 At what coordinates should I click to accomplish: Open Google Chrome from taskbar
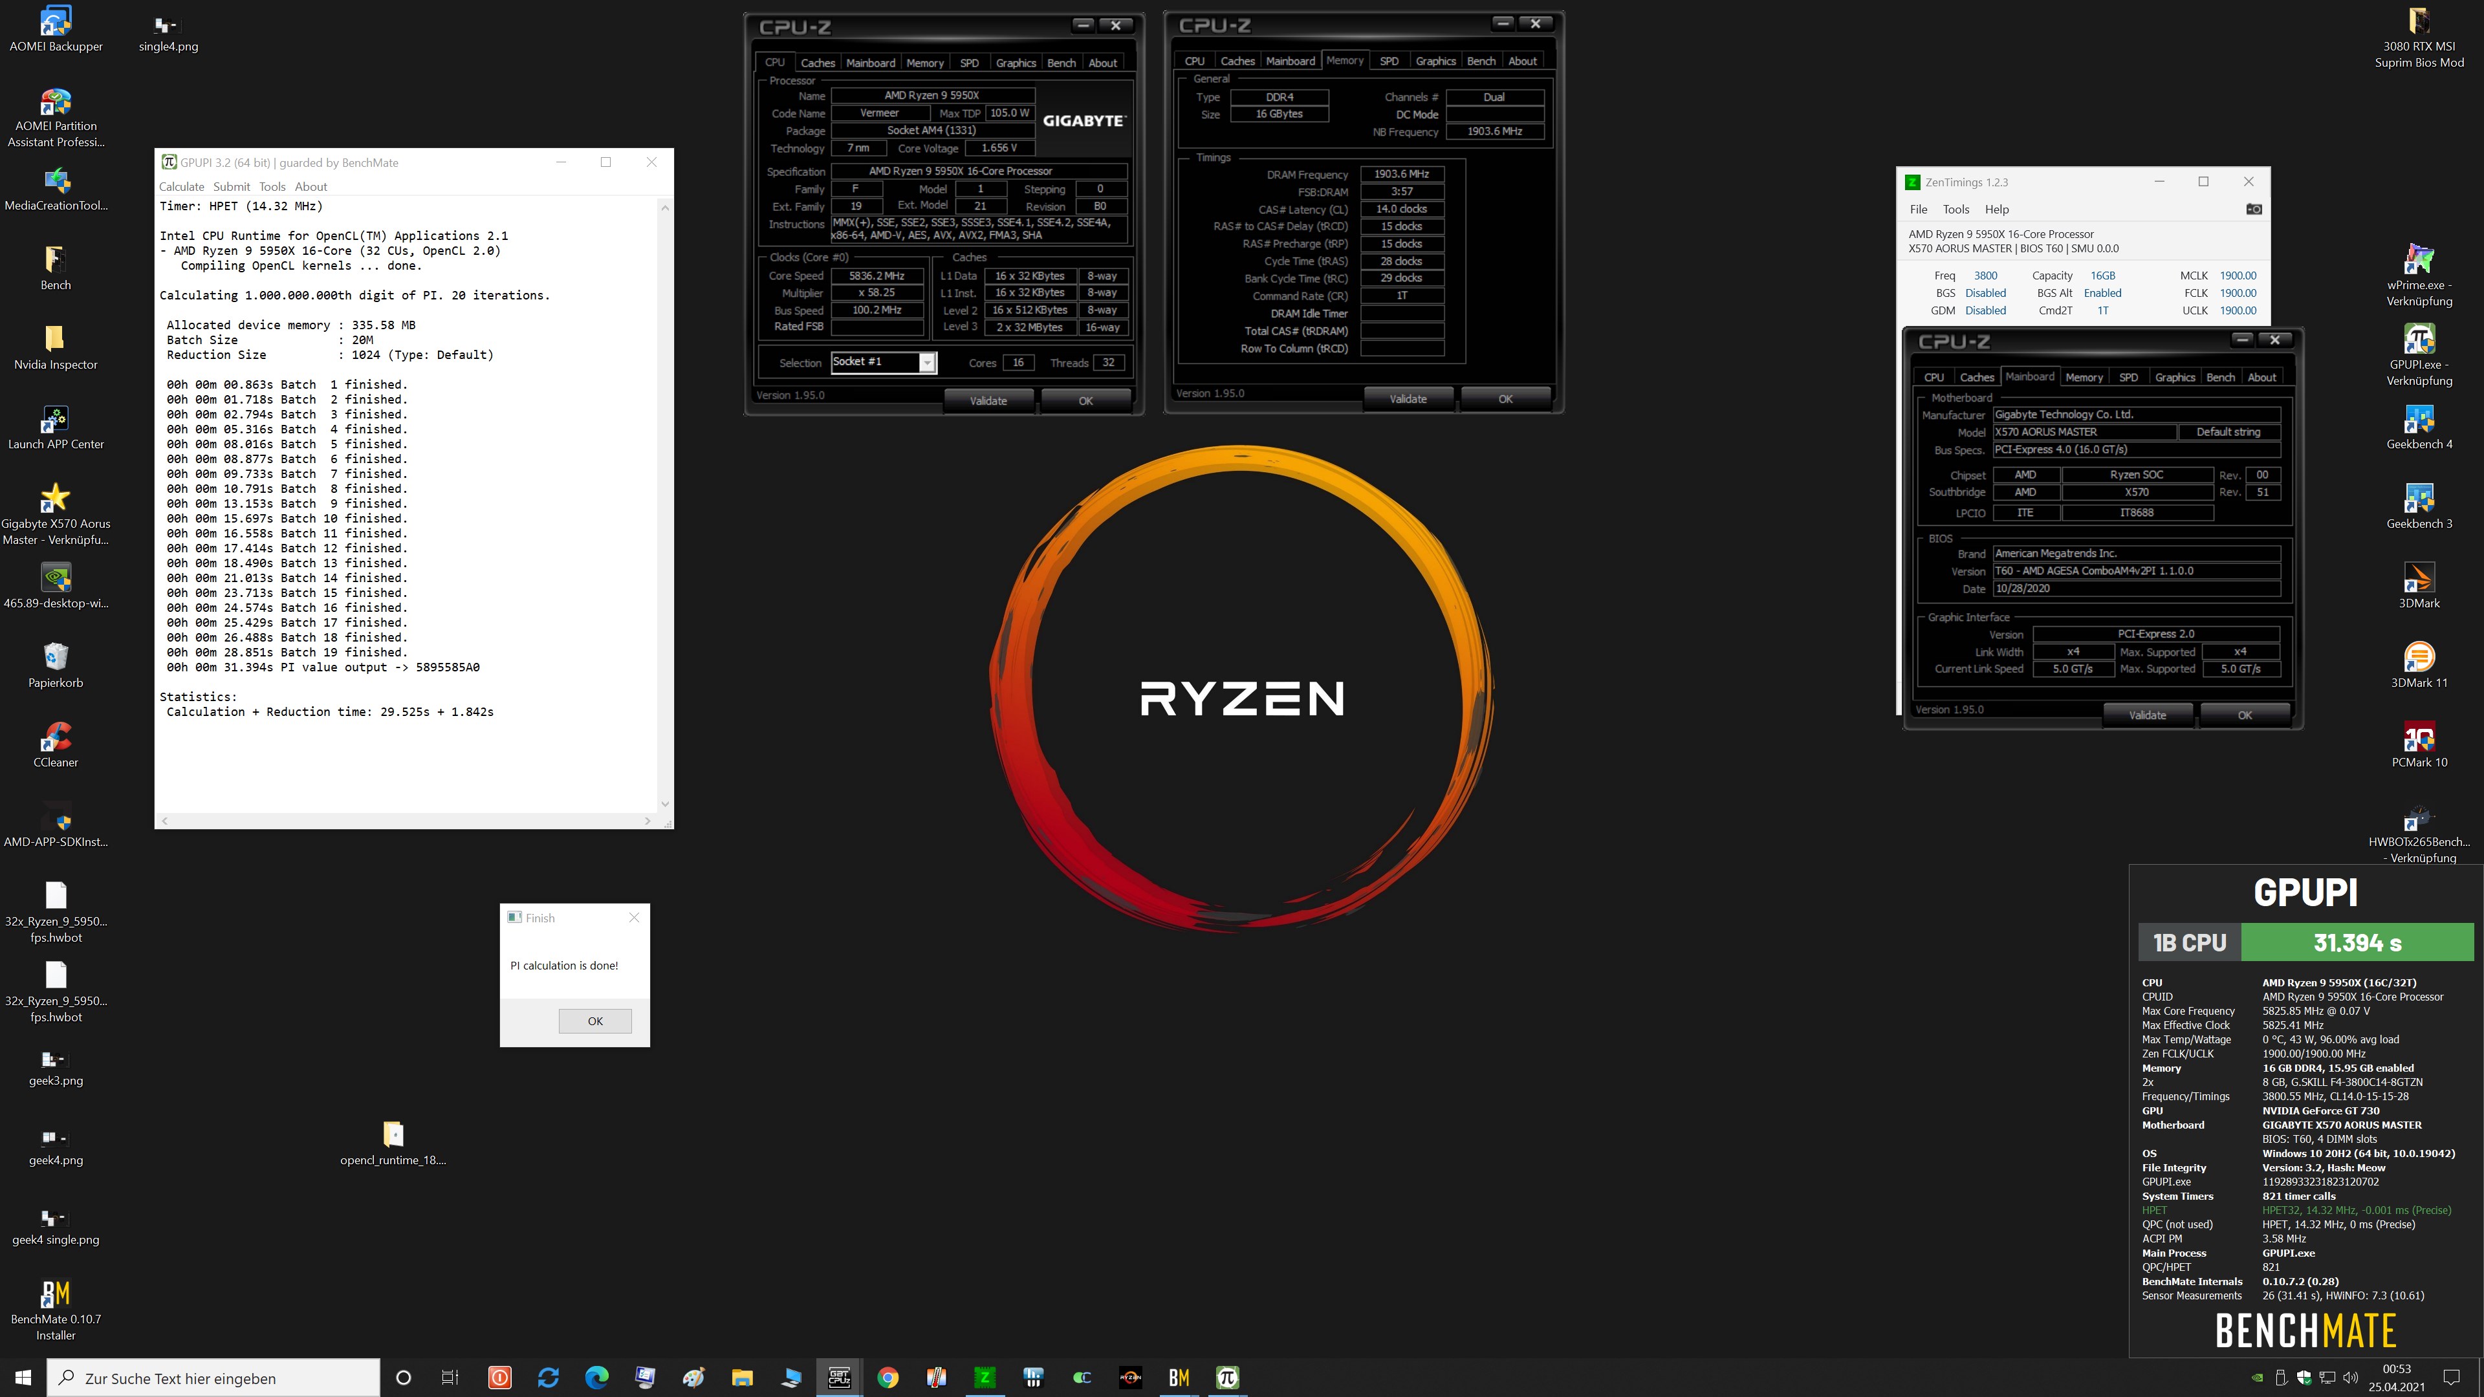point(887,1377)
